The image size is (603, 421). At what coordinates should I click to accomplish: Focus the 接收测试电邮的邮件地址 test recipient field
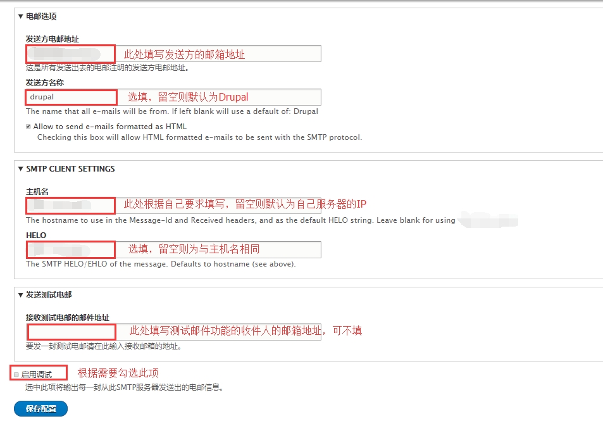coord(173,332)
